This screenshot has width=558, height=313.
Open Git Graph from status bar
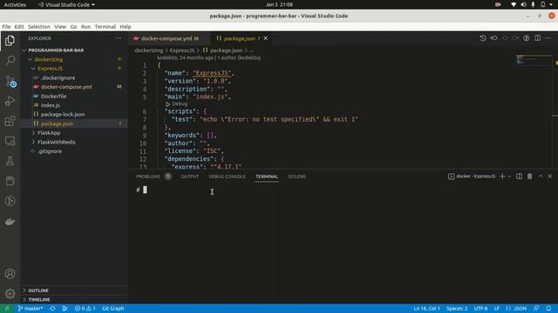113,309
